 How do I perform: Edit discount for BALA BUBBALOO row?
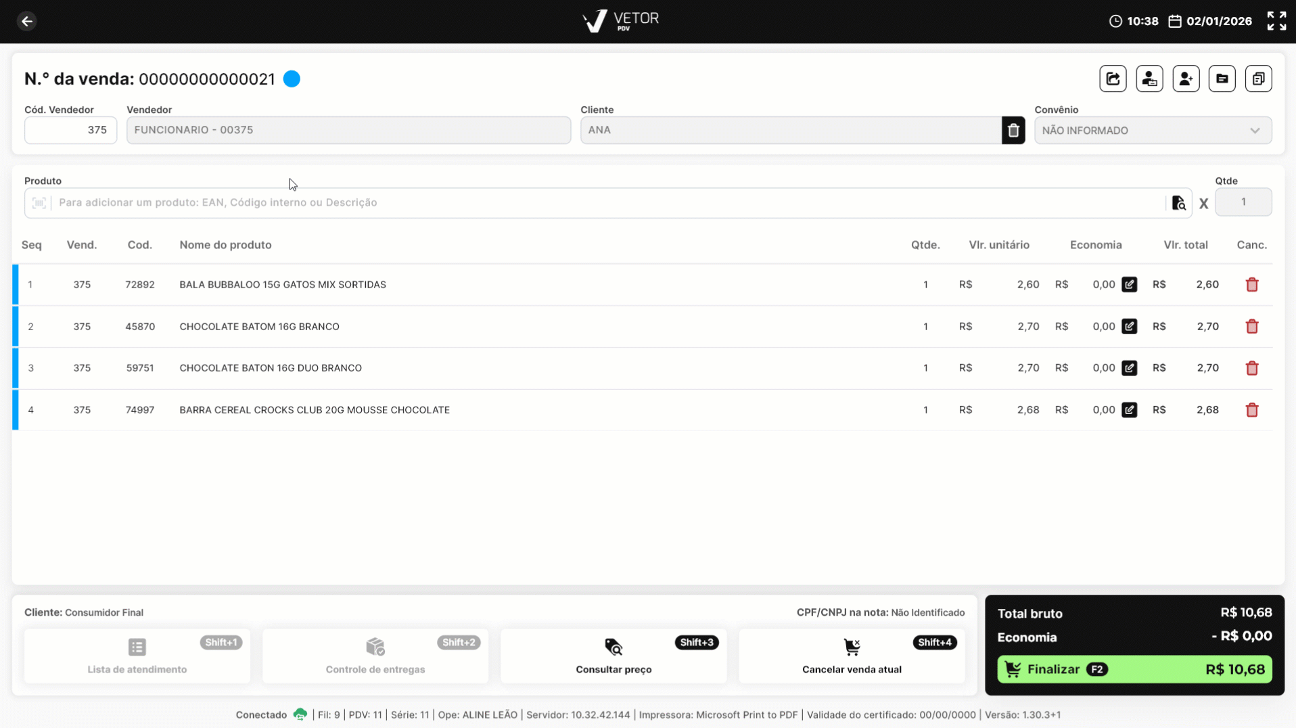pyautogui.click(x=1129, y=285)
